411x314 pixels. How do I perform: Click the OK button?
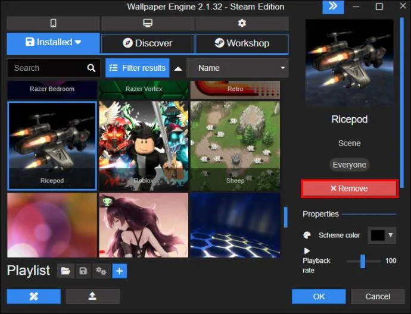[x=319, y=296]
